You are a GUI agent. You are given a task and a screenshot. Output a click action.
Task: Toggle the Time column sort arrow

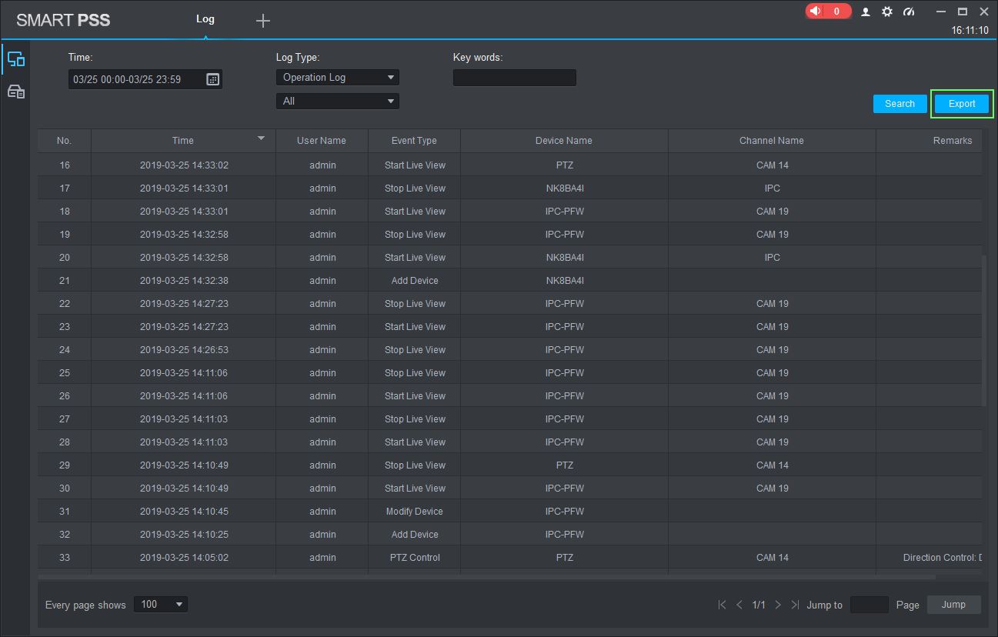tap(261, 140)
